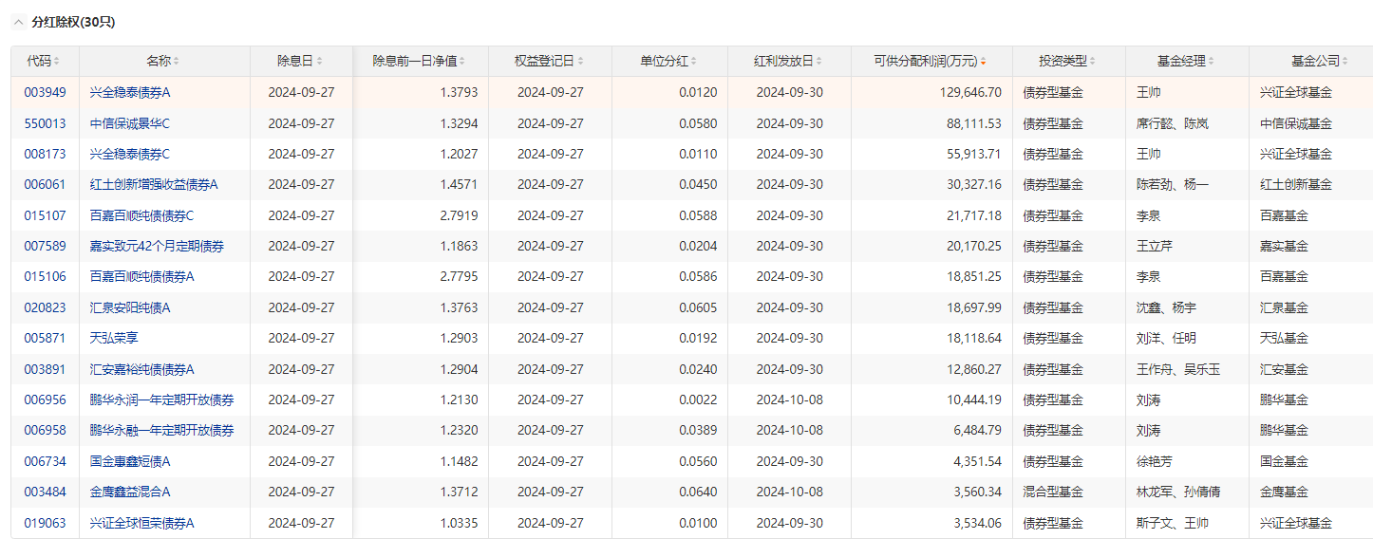The height and width of the screenshot is (539, 1373).
Task: Open the 百嘉百顺纯债债券A fund link
Action: tap(141, 276)
